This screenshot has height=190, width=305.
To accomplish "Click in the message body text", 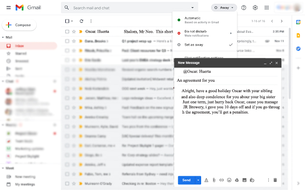I will click(230, 101).
